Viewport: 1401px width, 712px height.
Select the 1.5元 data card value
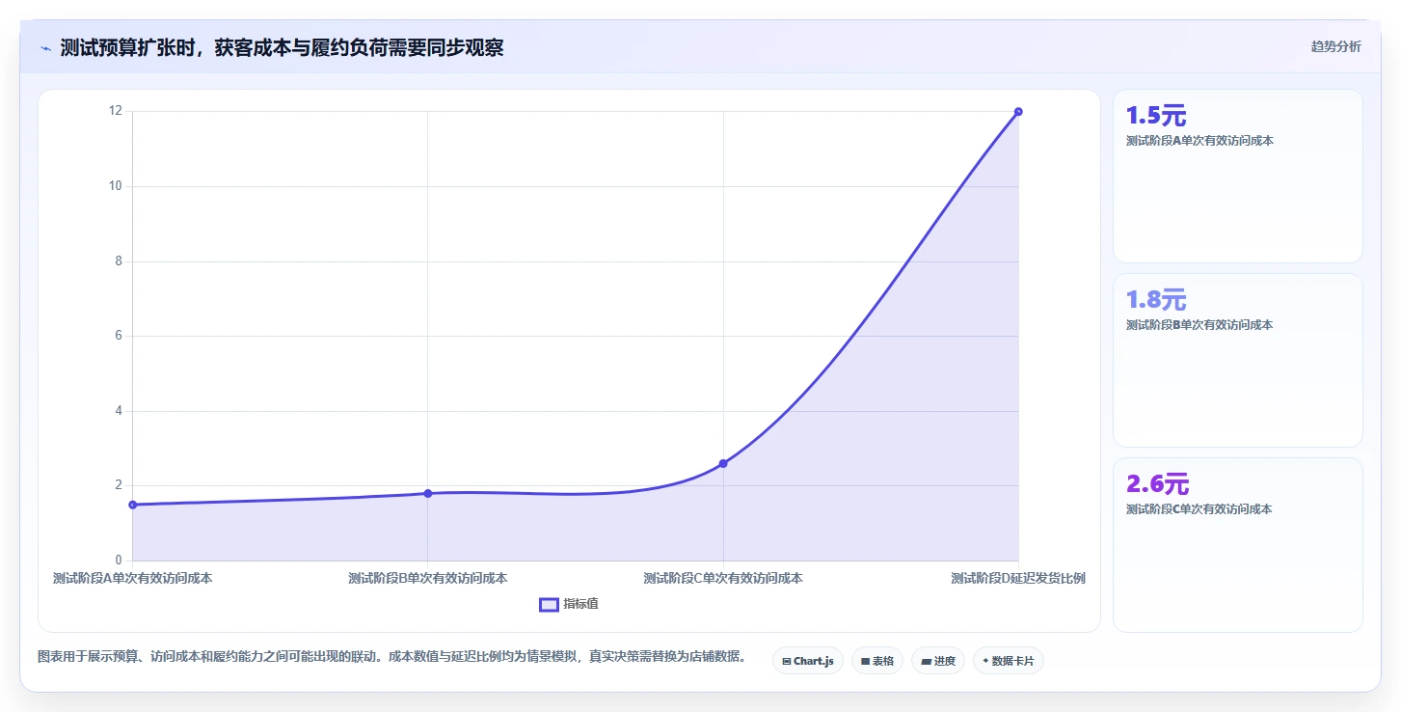point(1156,116)
